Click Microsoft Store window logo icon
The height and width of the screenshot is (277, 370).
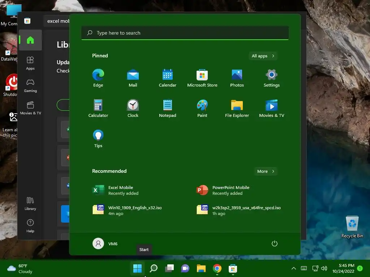[x=27, y=21]
